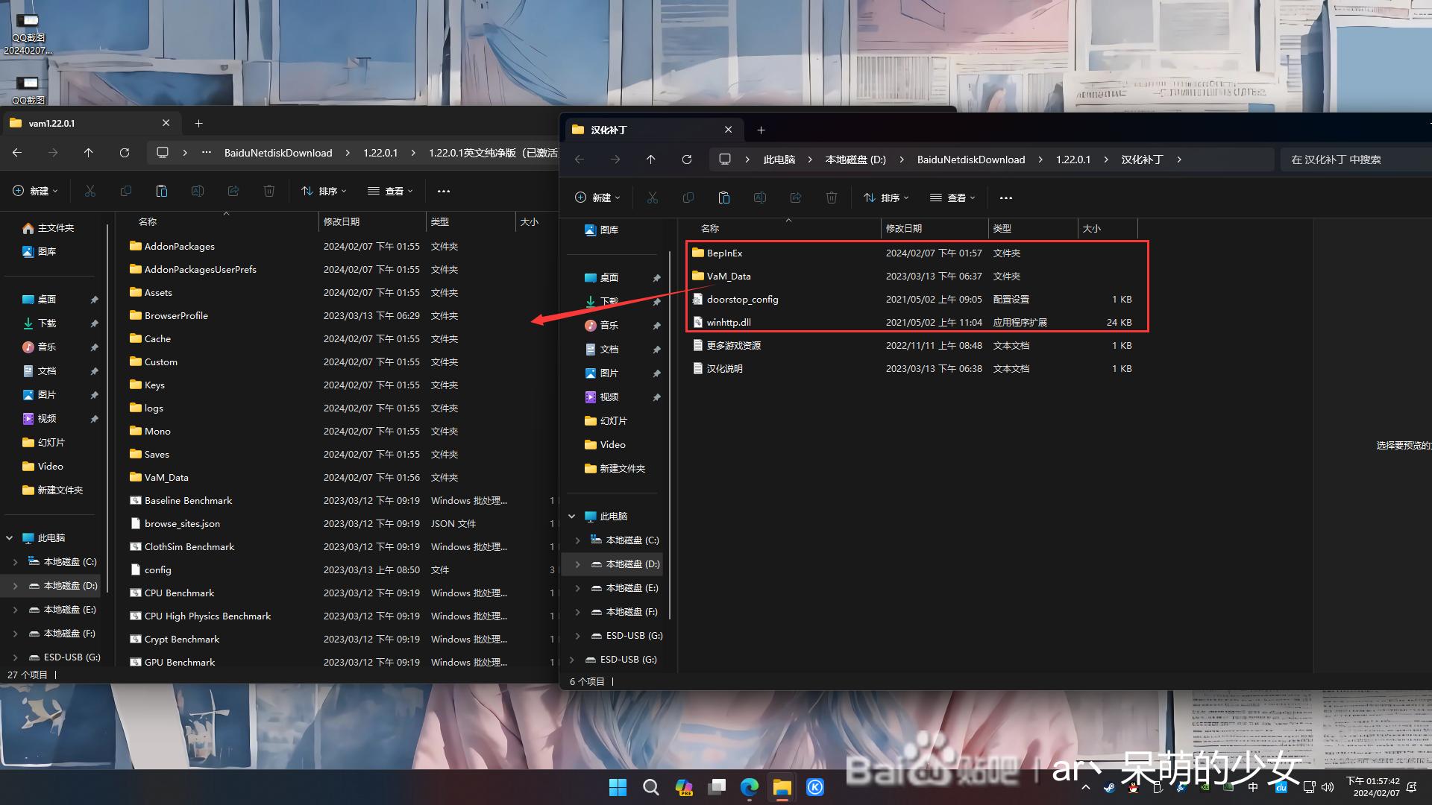Expand ESD-USB (G:) in vam1.22.0.1 sidebar
1432x805 pixels.
pos(15,657)
